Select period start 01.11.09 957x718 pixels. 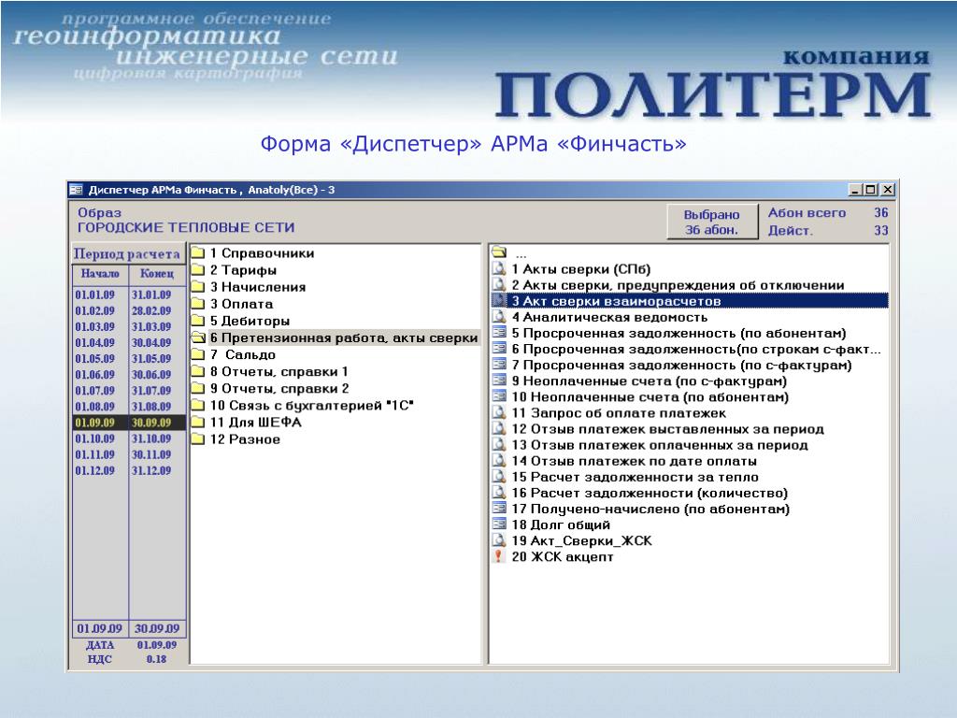pos(95,454)
